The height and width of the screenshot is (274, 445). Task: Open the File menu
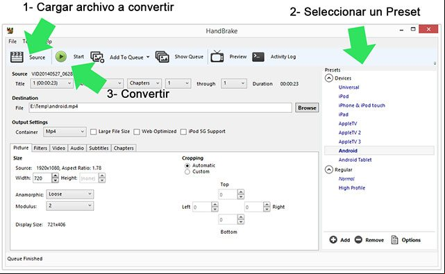coord(12,42)
